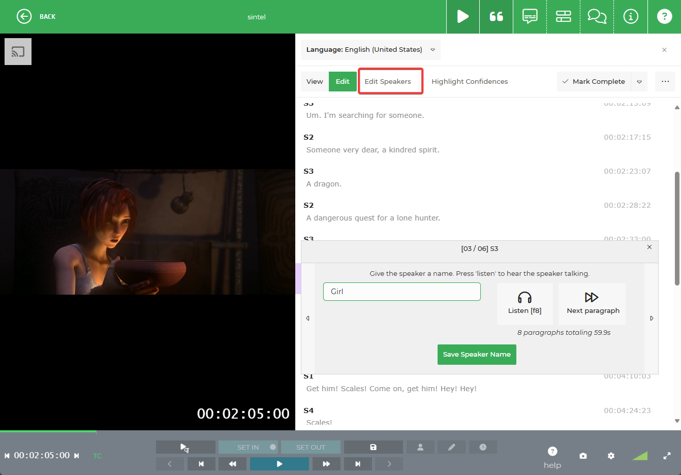Toggle the TC timecode indicator
This screenshot has height=475, width=681.
pos(98,456)
